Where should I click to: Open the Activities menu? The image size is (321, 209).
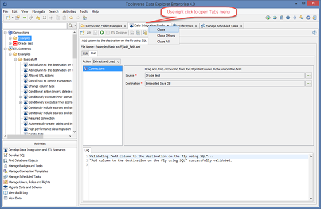(69, 11)
